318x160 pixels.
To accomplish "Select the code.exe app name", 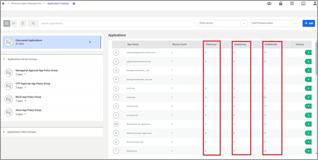I will 131,97.
